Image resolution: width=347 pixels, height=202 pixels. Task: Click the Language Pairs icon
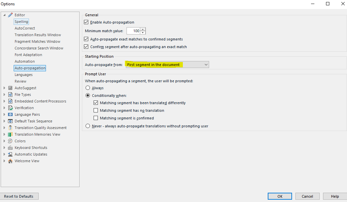click(x=10, y=114)
